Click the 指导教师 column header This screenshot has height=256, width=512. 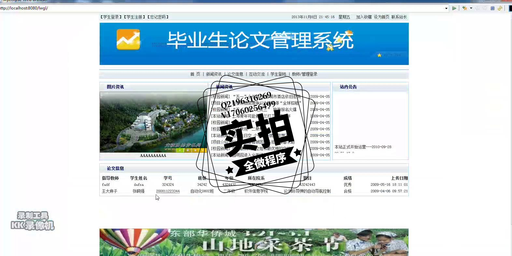click(x=110, y=178)
